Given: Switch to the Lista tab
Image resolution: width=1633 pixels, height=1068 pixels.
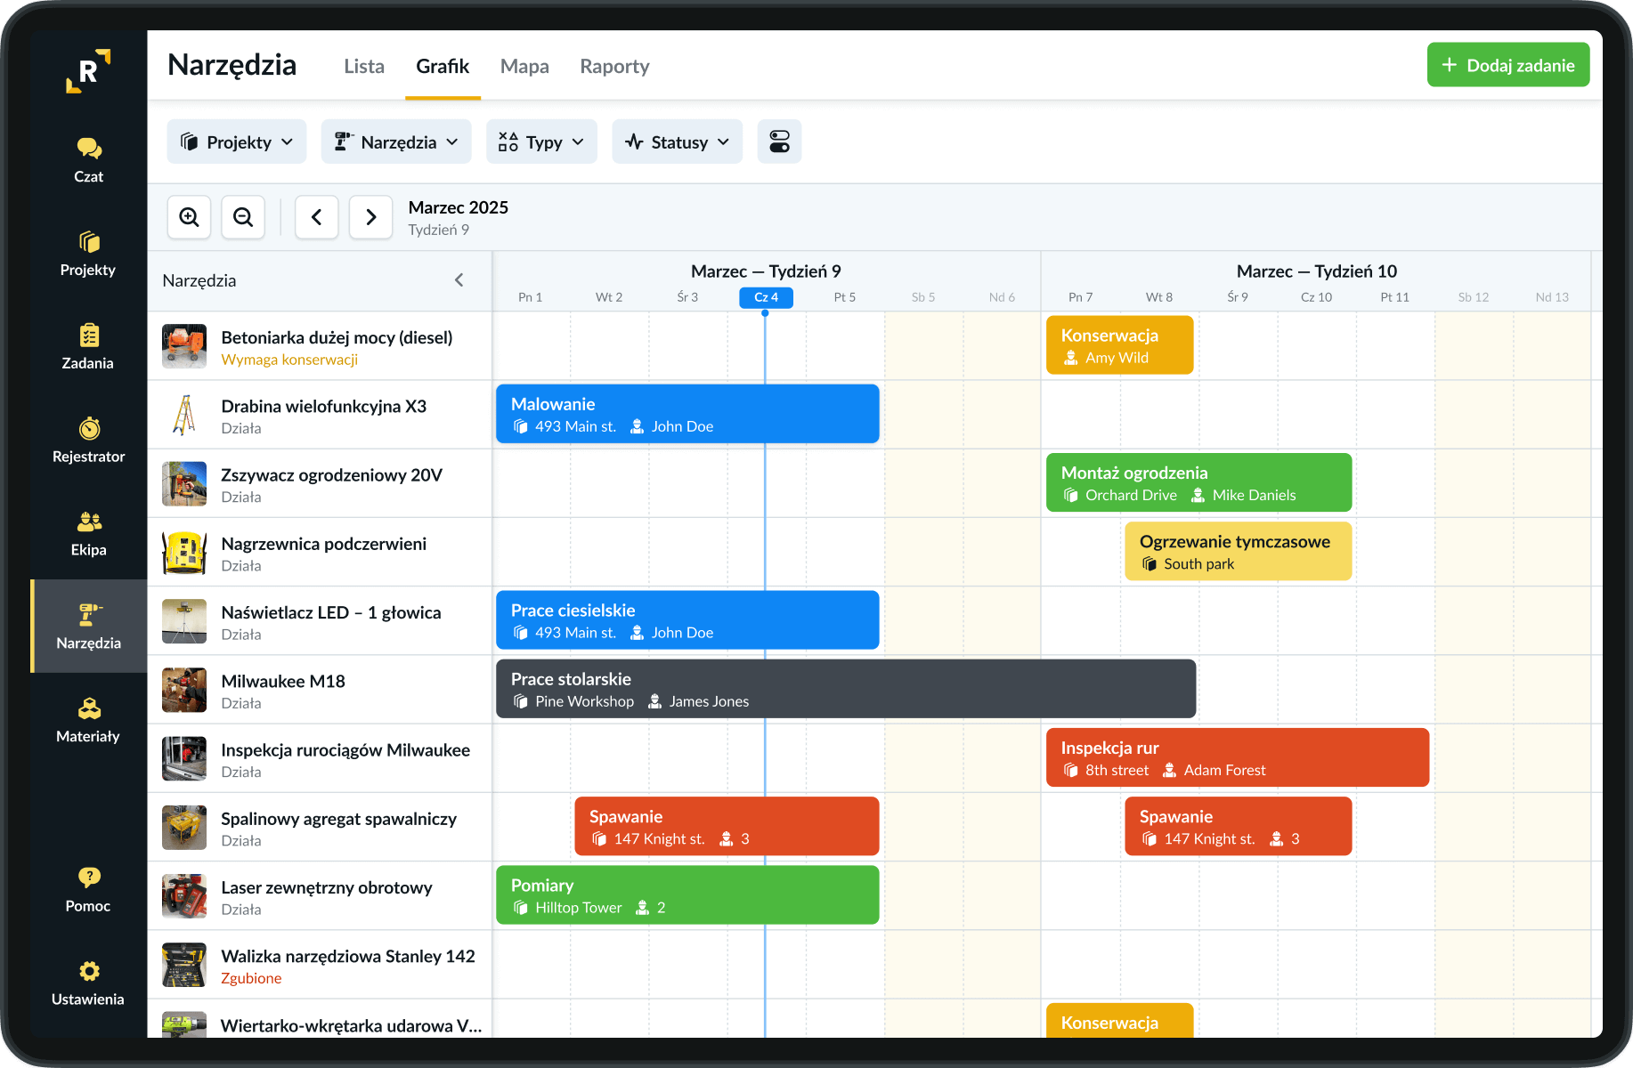Looking at the screenshot, I should tap(364, 66).
